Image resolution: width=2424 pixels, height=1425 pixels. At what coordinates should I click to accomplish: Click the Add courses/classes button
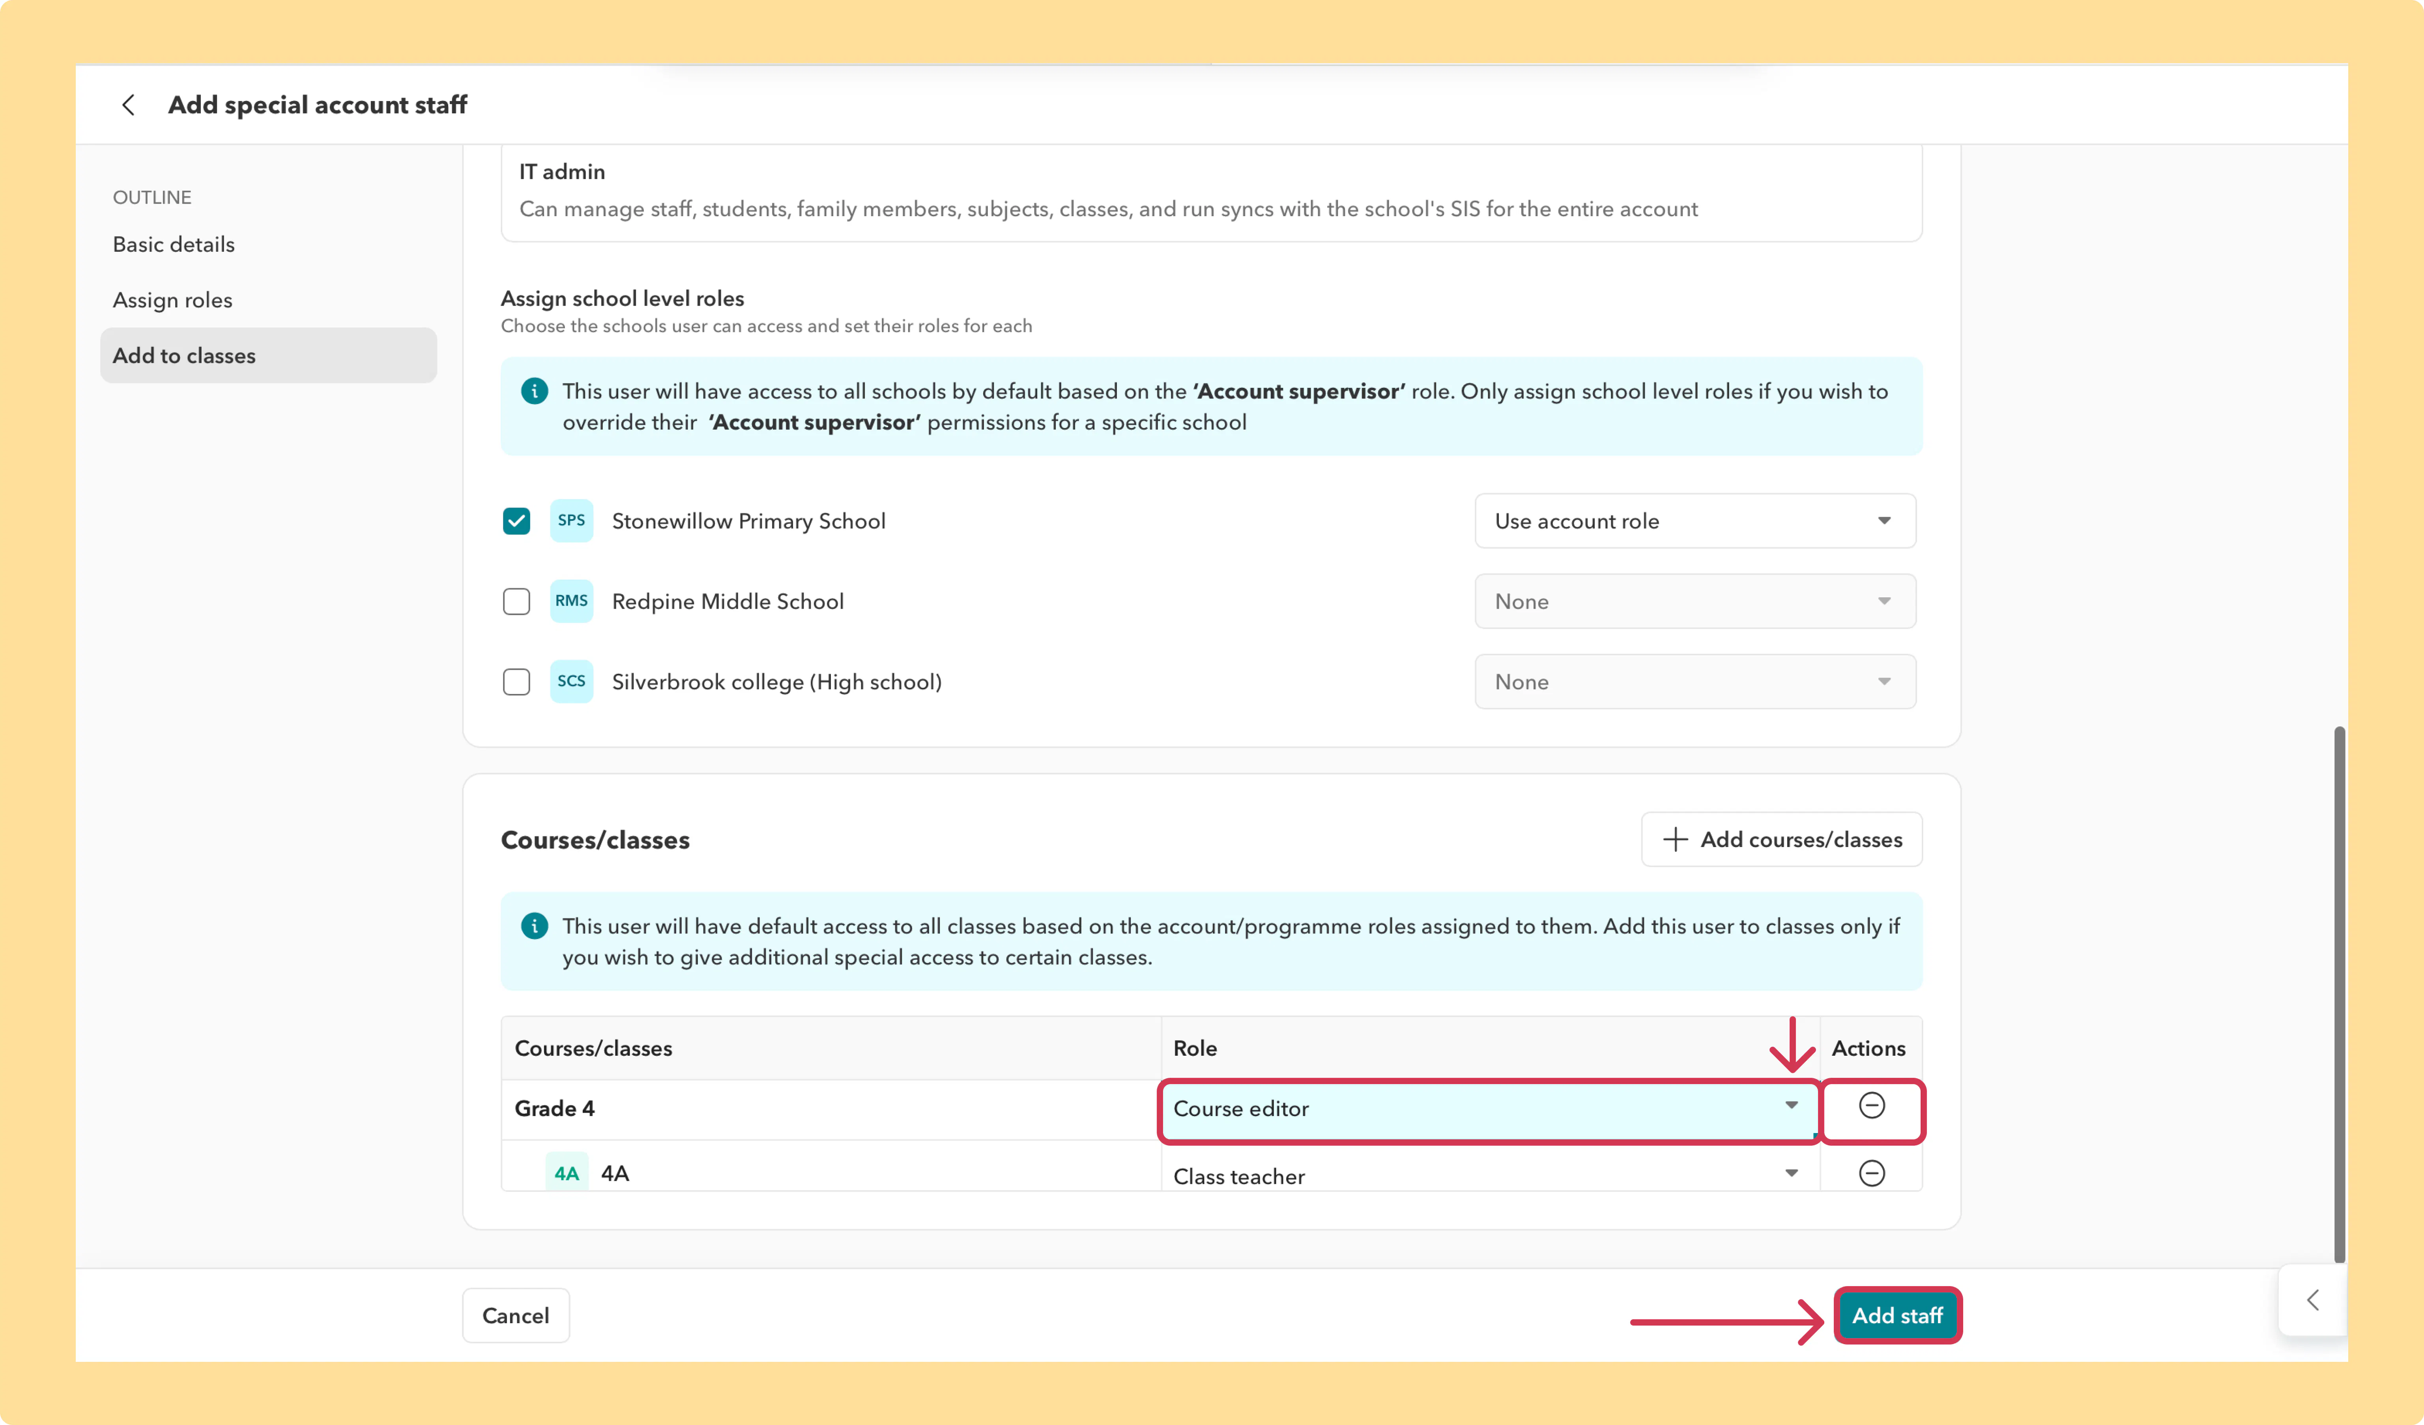click(x=1781, y=839)
